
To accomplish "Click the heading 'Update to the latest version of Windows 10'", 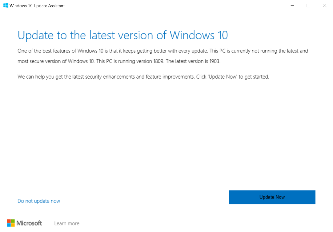I will pos(123,35).
